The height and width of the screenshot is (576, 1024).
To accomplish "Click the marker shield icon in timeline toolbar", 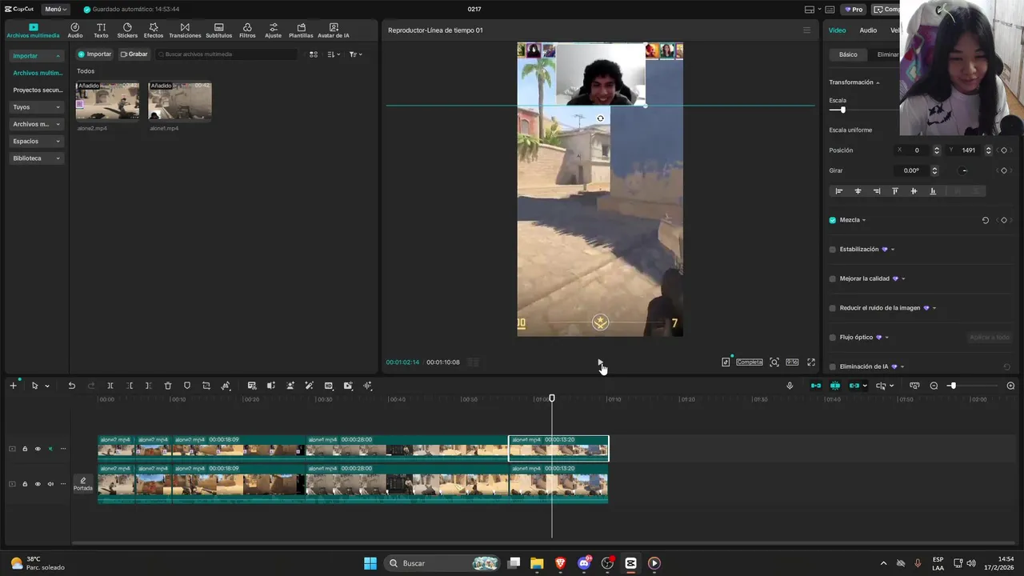I will pos(187,386).
